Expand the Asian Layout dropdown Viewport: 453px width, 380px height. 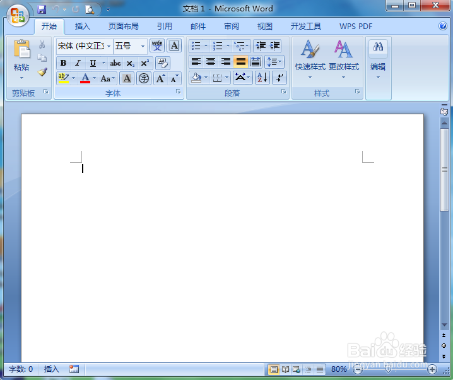pos(243,78)
